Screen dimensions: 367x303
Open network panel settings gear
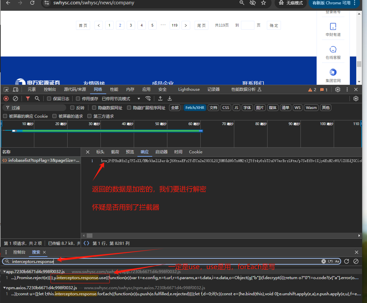point(356,99)
